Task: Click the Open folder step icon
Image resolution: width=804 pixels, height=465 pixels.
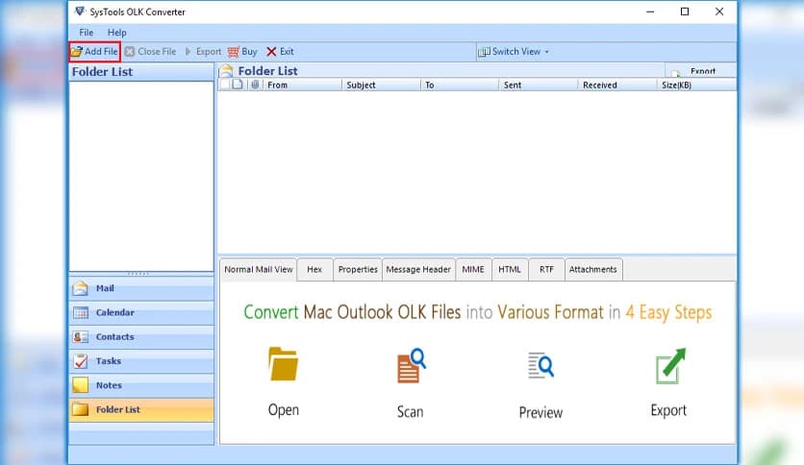Action: tap(283, 364)
